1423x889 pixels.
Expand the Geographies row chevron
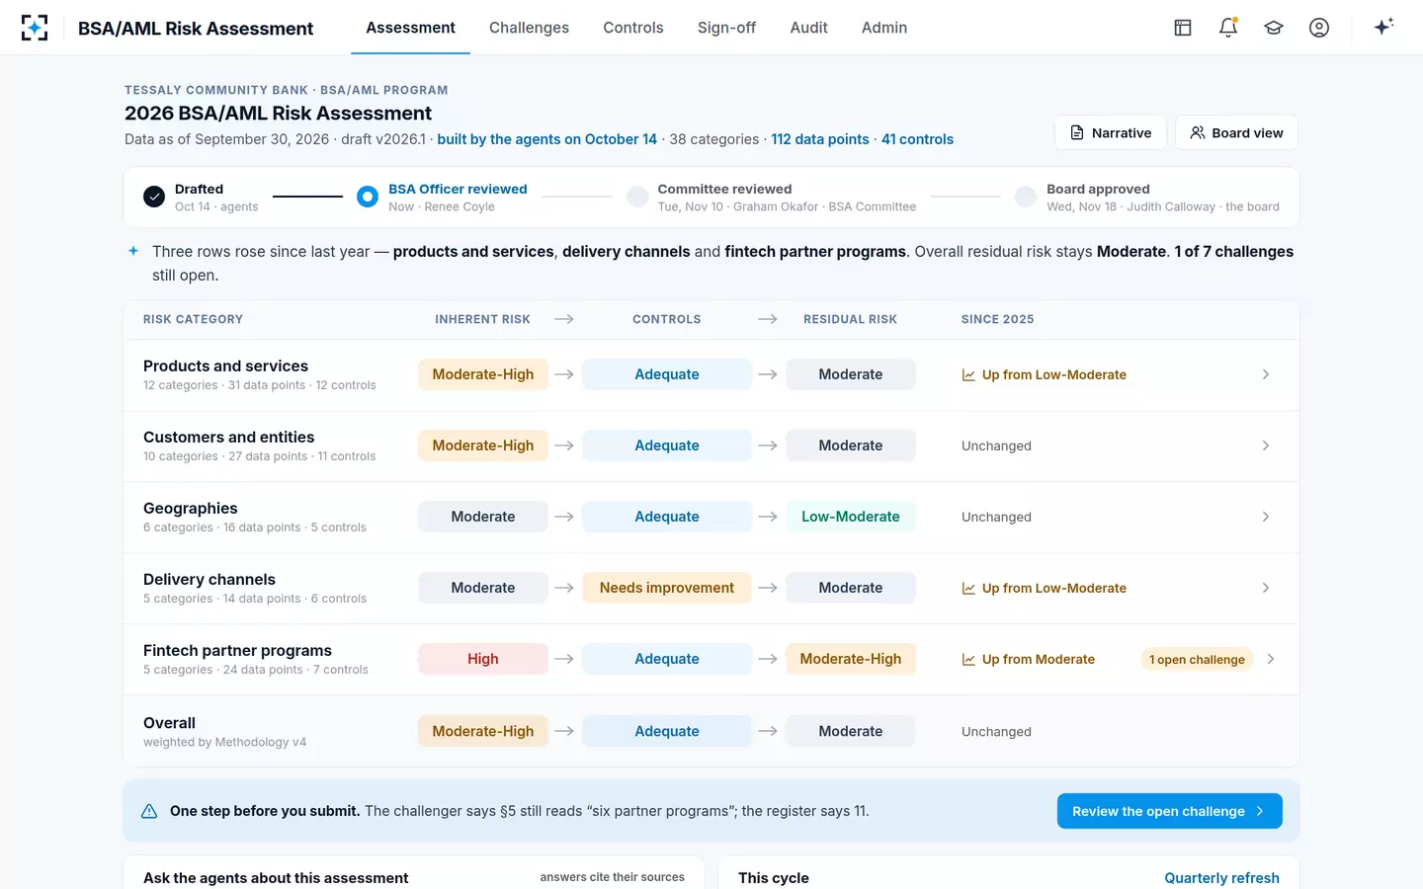pyautogui.click(x=1266, y=517)
